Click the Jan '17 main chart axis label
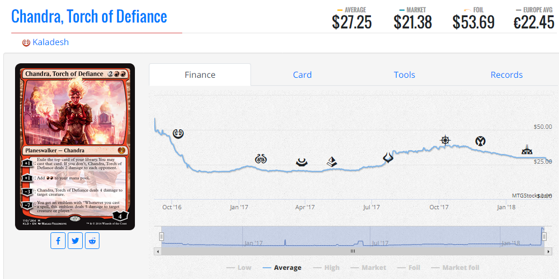Viewport: 559px width, 279px height. [239, 207]
